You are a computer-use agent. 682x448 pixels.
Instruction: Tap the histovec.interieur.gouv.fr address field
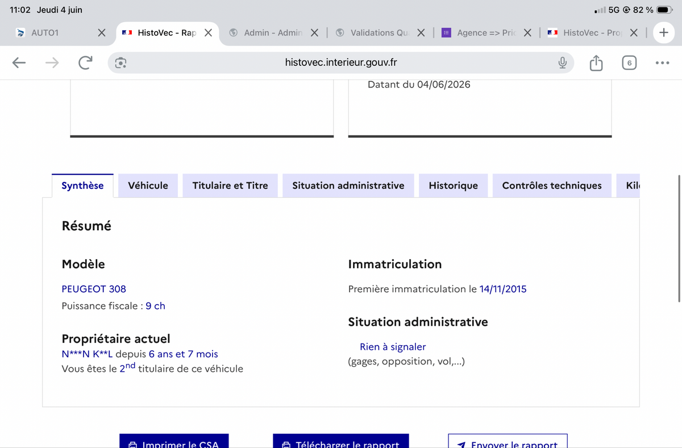tap(341, 63)
